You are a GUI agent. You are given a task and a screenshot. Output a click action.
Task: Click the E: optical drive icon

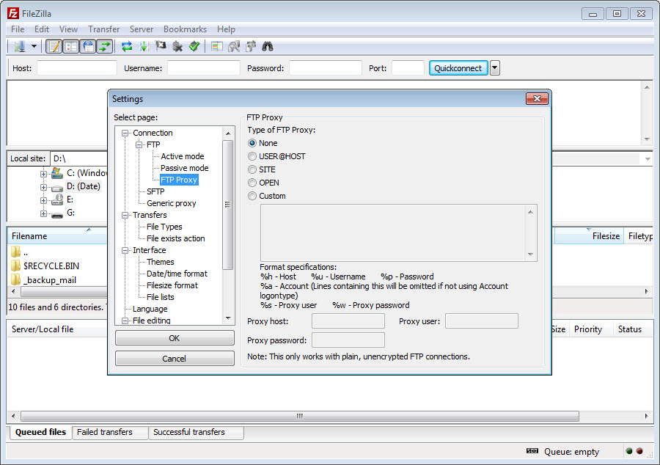(56, 199)
